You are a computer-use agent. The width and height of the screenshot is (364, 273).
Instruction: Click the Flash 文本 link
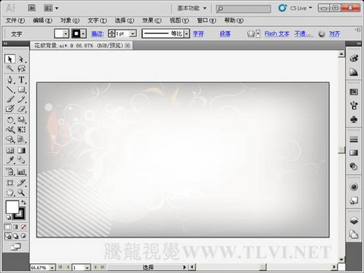[x=277, y=33]
